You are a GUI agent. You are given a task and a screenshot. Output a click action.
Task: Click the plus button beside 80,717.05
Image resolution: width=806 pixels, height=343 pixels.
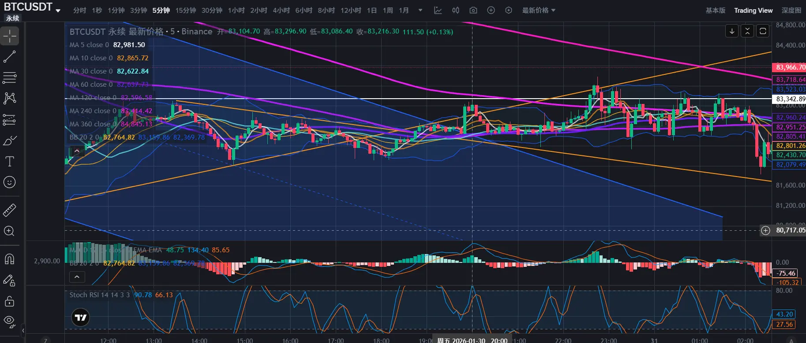[765, 230]
